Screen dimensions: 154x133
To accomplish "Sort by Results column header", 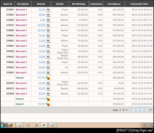I will click(x=60, y=4).
